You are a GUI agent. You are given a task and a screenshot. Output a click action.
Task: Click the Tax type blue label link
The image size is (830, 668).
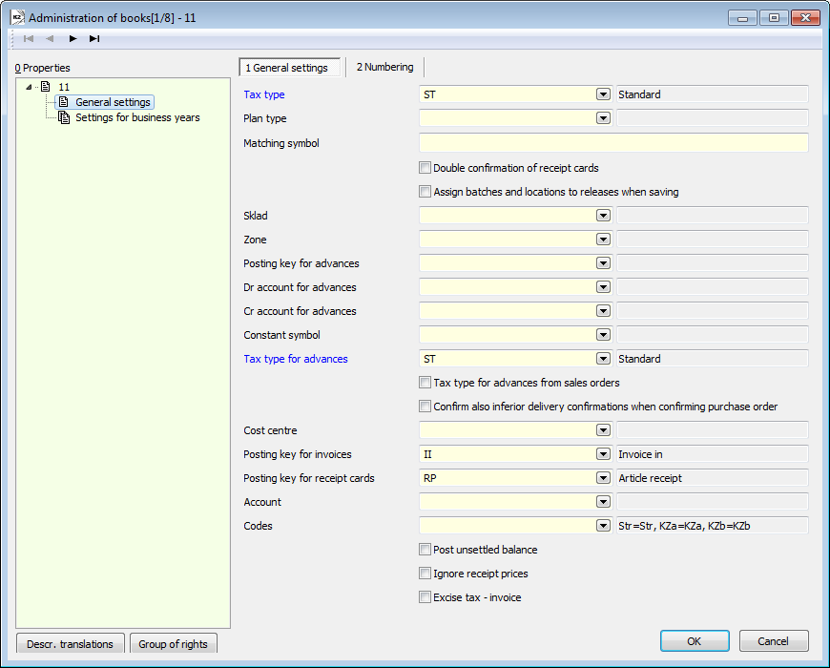click(264, 94)
